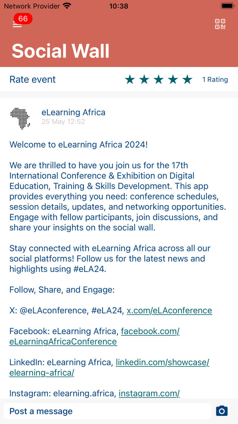The height and width of the screenshot is (424, 238).
Task: Tap the first rating star
Action: tap(130, 79)
